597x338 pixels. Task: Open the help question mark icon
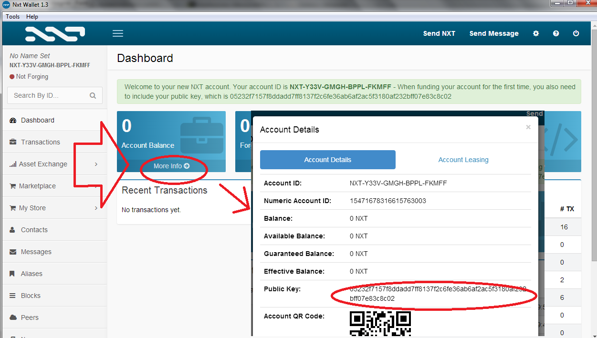556,33
